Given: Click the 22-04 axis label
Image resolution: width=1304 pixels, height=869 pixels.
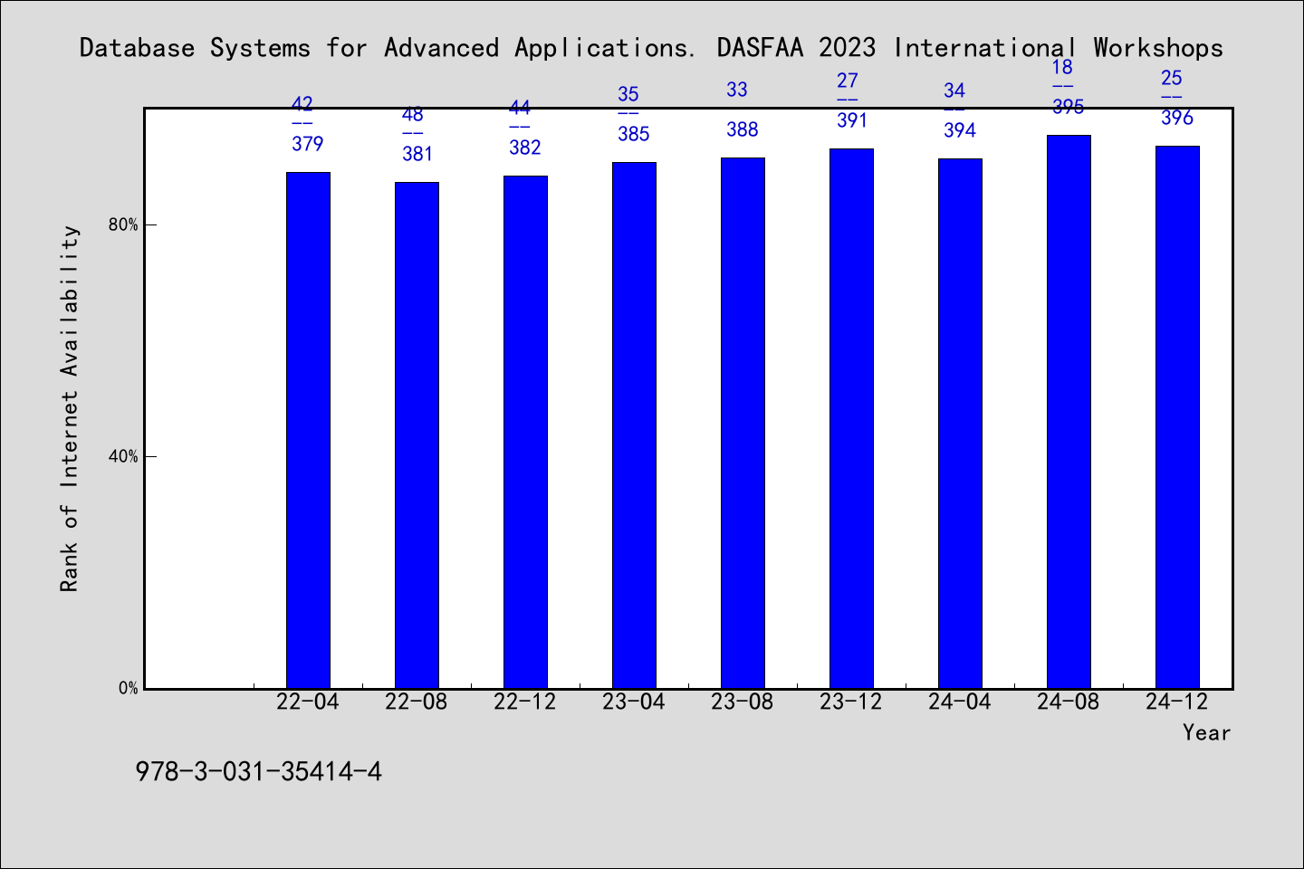Looking at the screenshot, I should coord(308,702).
